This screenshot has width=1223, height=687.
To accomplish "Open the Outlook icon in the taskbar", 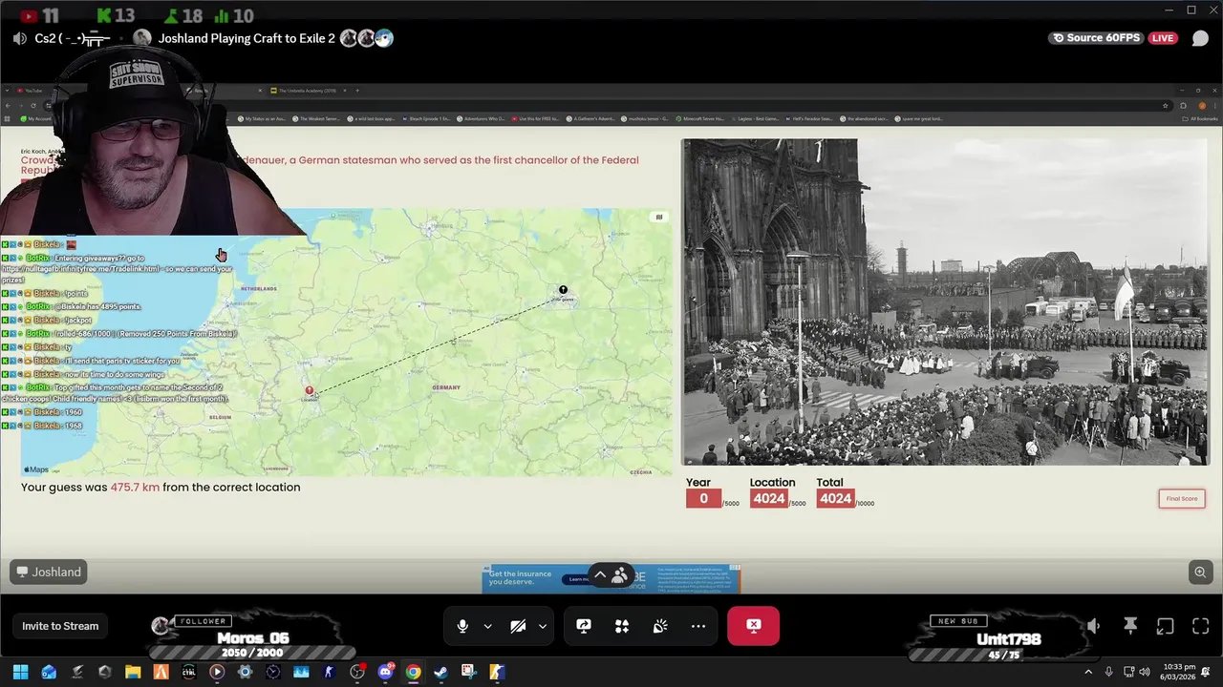I will pyautogui.click(x=49, y=672).
